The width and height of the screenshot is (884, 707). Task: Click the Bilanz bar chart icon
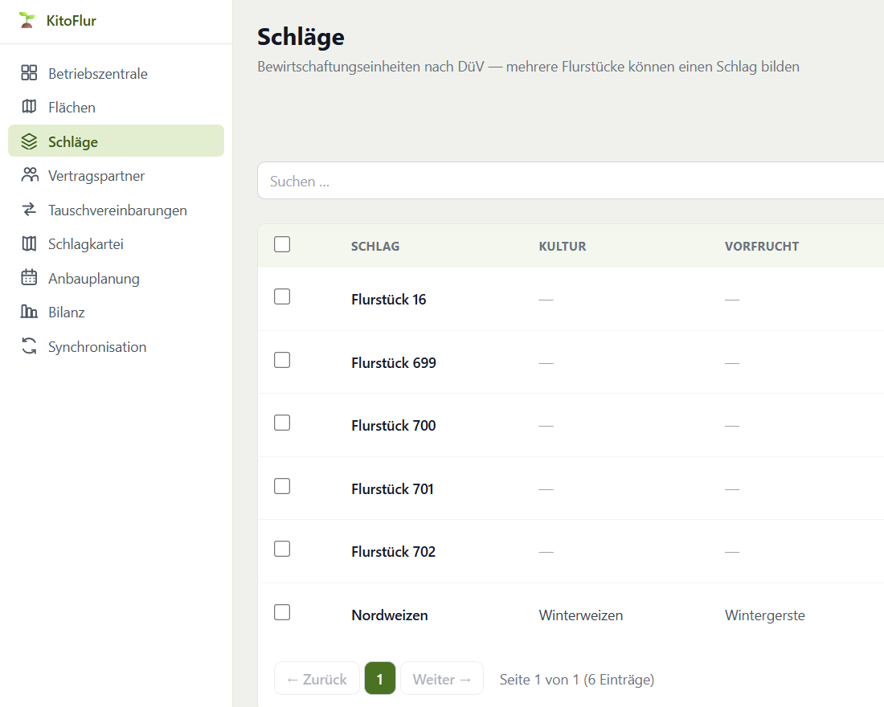pyautogui.click(x=29, y=311)
